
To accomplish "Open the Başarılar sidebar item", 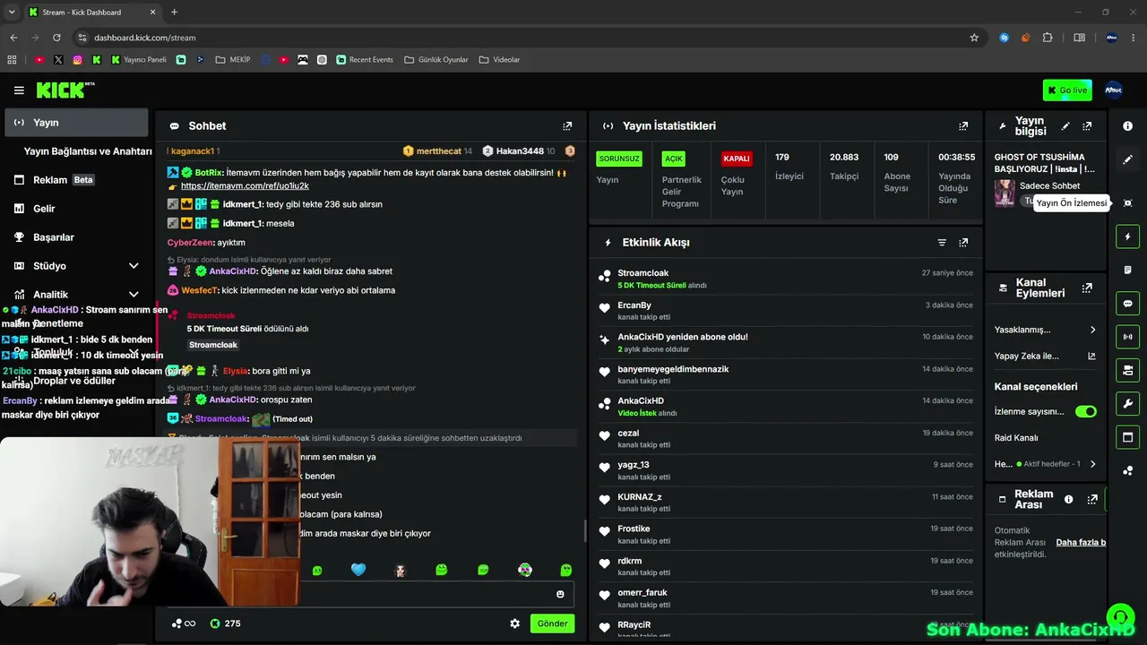I will pyautogui.click(x=77, y=237).
